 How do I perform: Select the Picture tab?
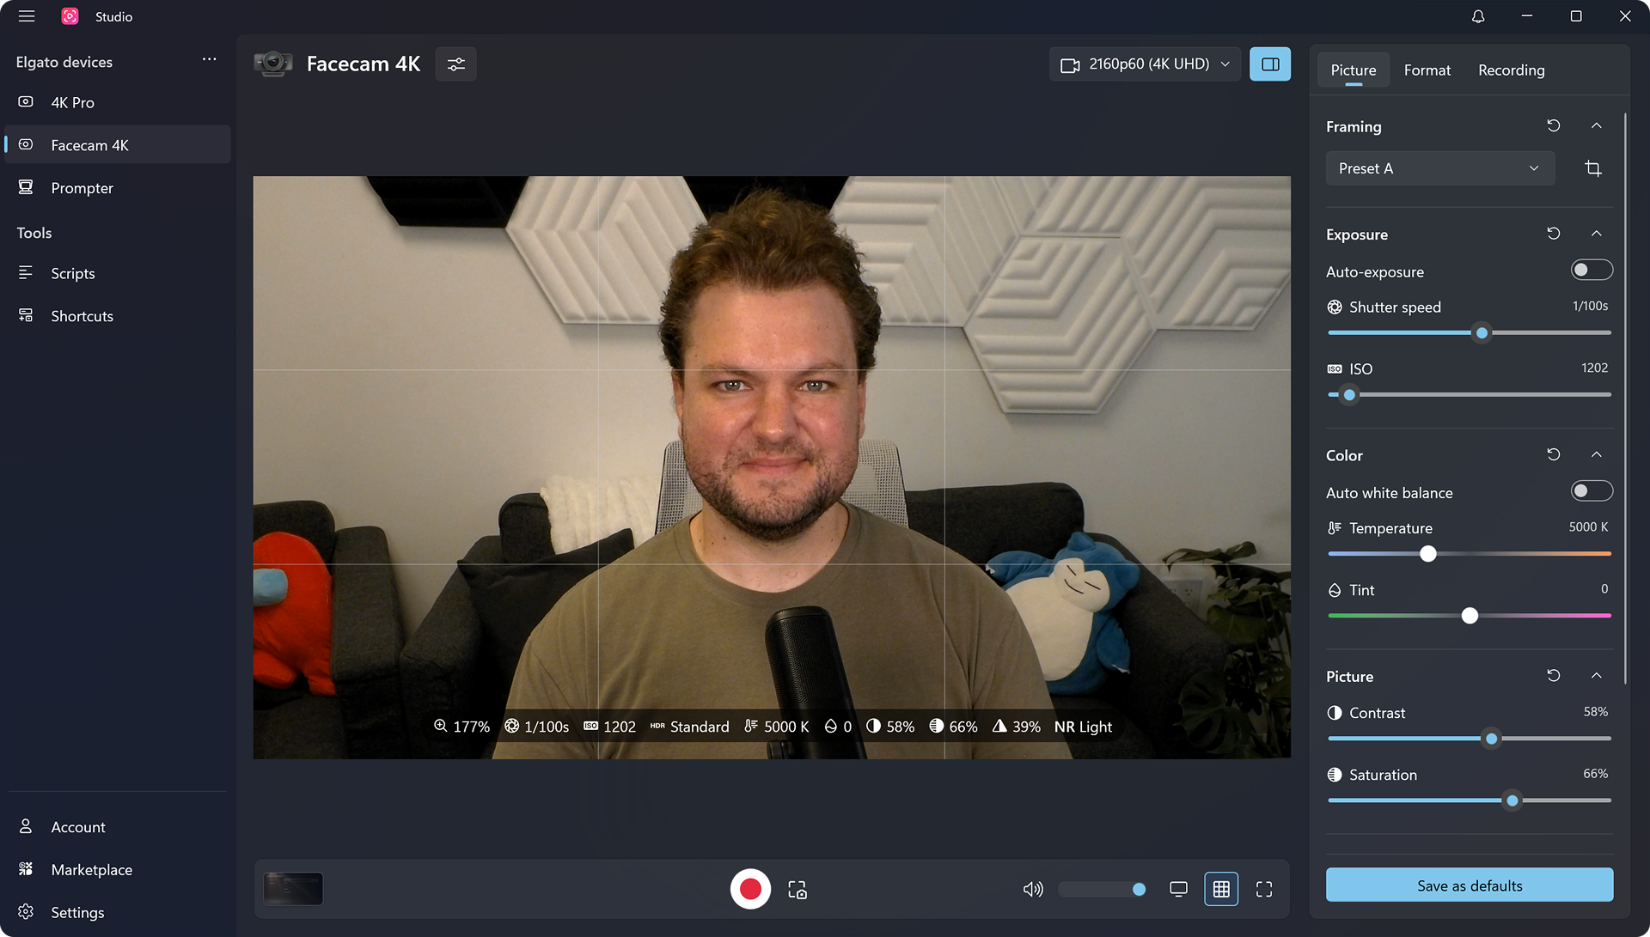pos(1354,70)
